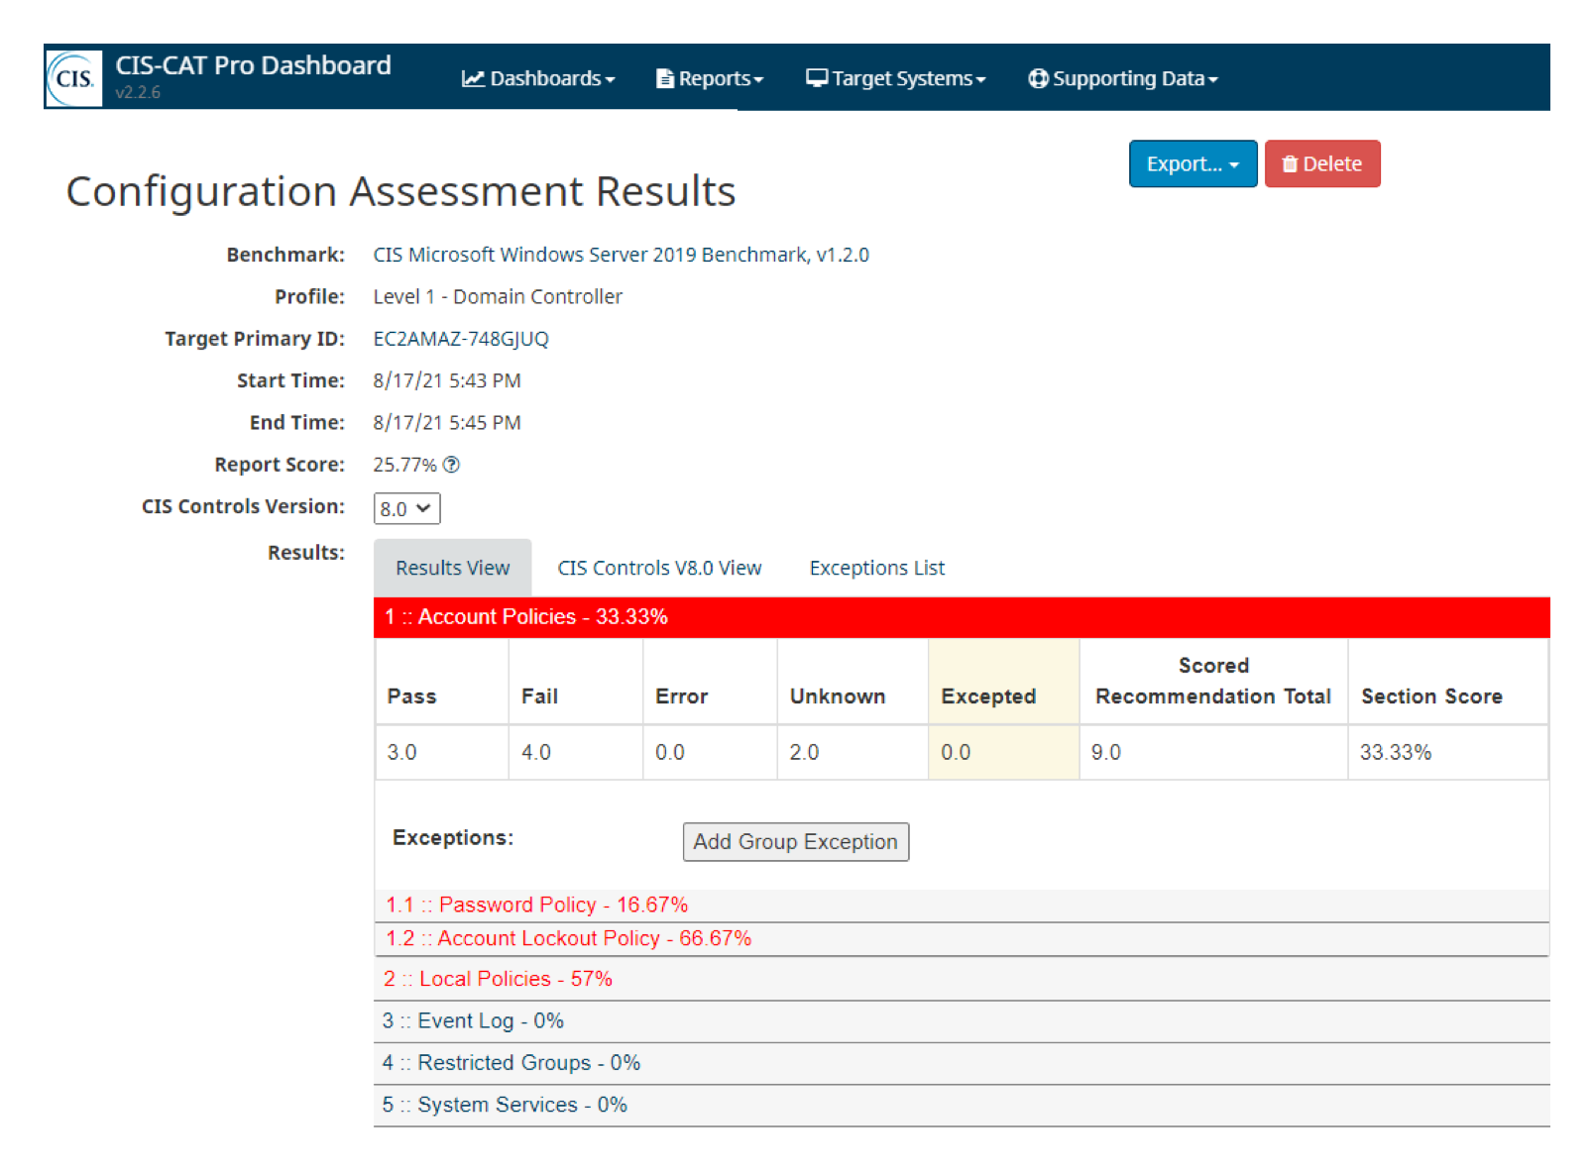Open the Supporting Data menu
The image size is (1594, 1175).
1123,78
